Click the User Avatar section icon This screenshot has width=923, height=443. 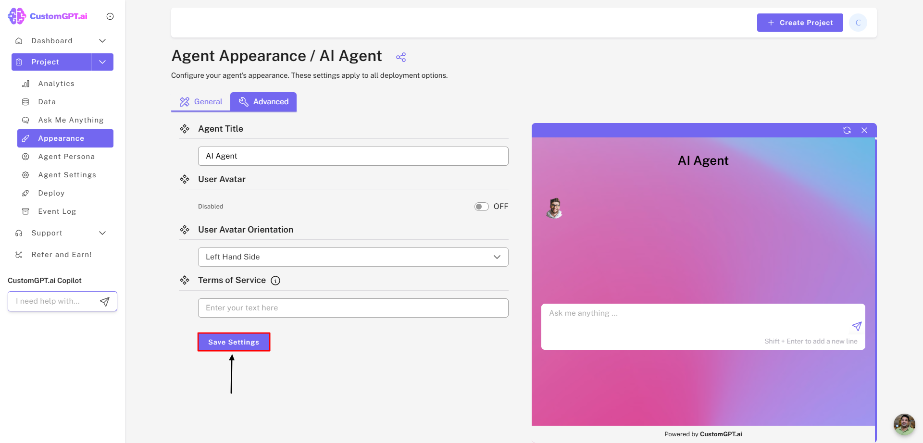point(185,179)
